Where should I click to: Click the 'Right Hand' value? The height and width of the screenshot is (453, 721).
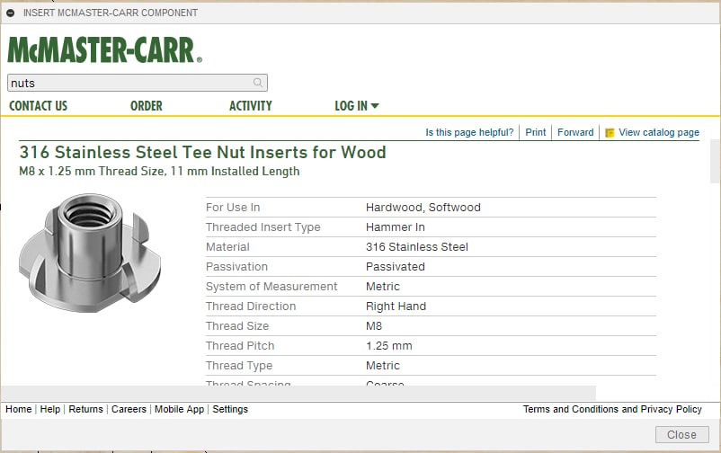396,306
